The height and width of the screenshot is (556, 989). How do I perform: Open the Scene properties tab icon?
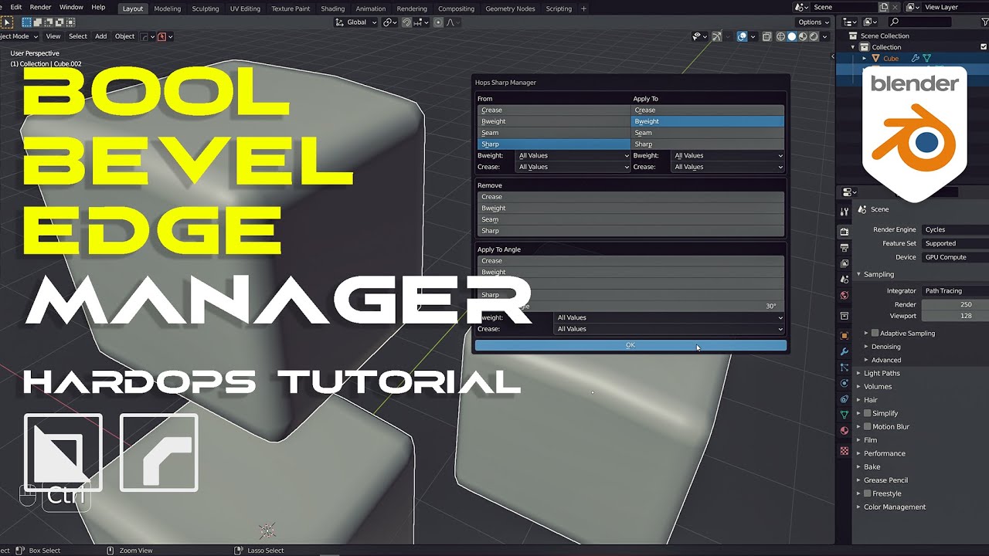coord(844,280)
